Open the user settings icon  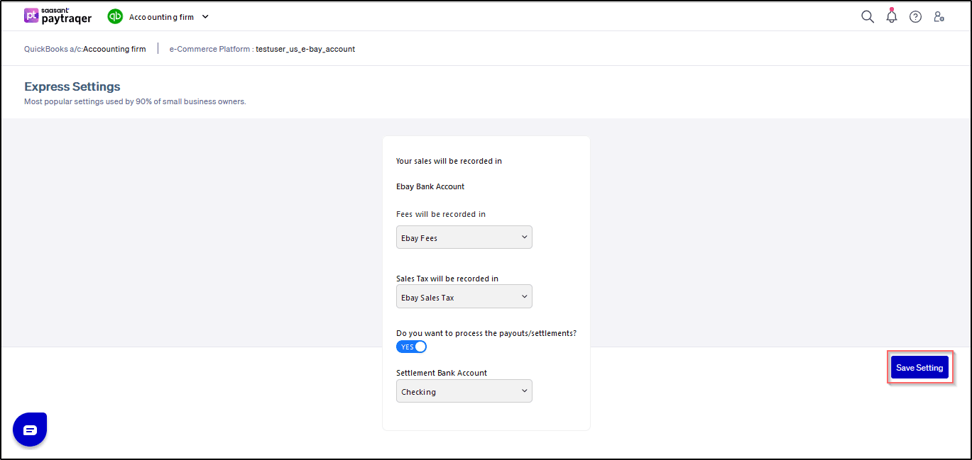pyautogui.click(x=939, y=17)
